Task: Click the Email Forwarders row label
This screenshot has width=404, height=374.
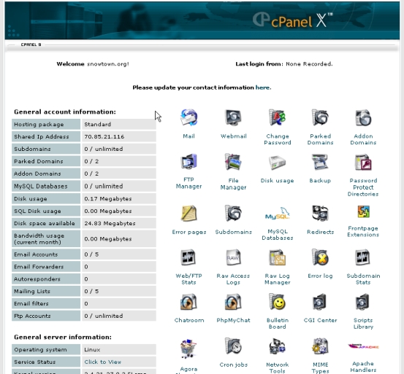Action: pos(39,267)
